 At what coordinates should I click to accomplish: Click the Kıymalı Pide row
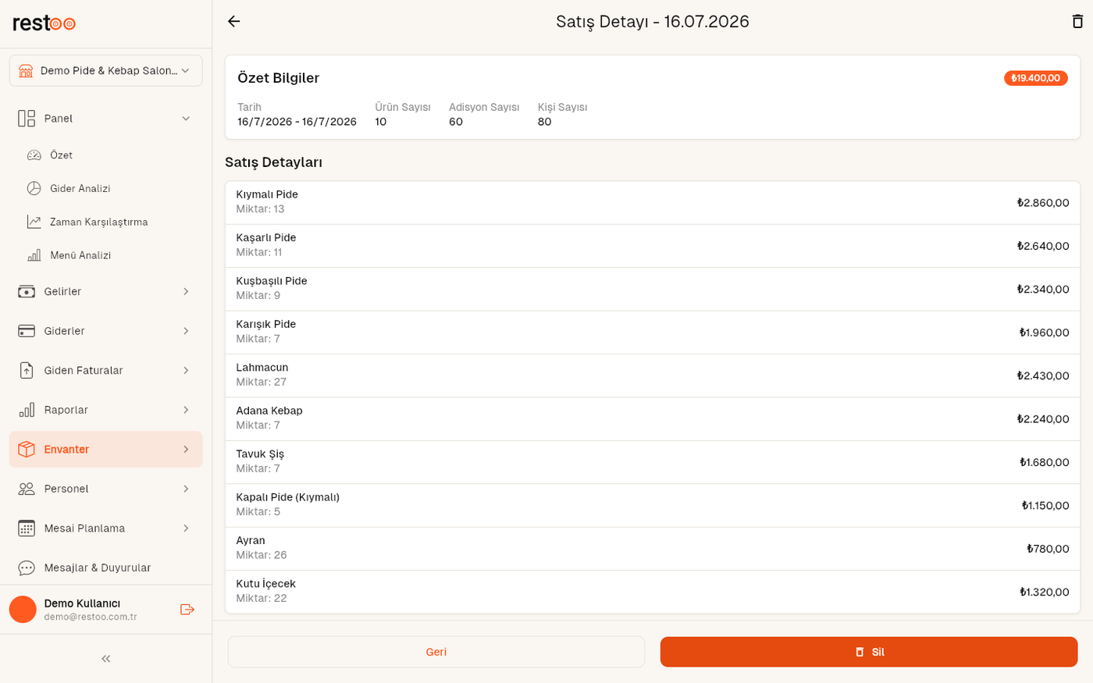point(653,203)
